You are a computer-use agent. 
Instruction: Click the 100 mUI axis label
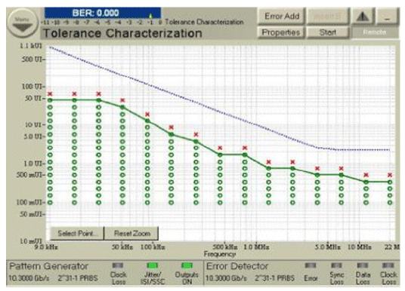pyautogui.click(x=30, y=202)
